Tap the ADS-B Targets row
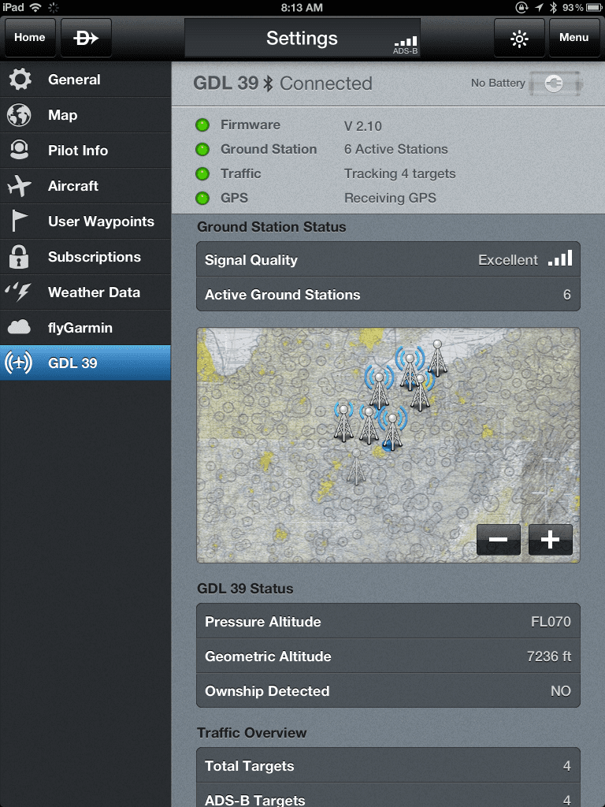This screenshot has height=807, width=605. point(388,796)
